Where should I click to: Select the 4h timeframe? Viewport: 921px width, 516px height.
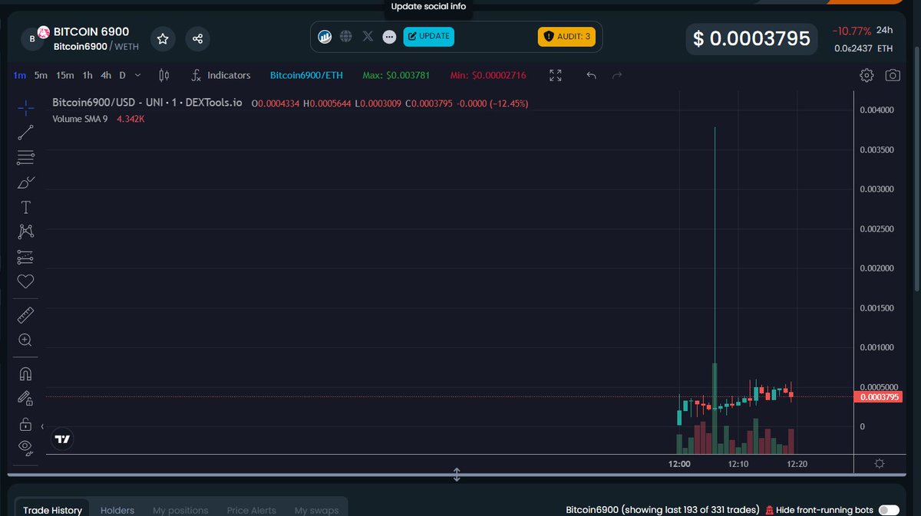[x=106, y=75]
